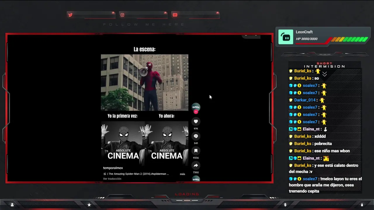Screen dimensions: 374x210
Task: Click the 'FOLLOW ME HERE' text
Action: click(x=144, y=24)
